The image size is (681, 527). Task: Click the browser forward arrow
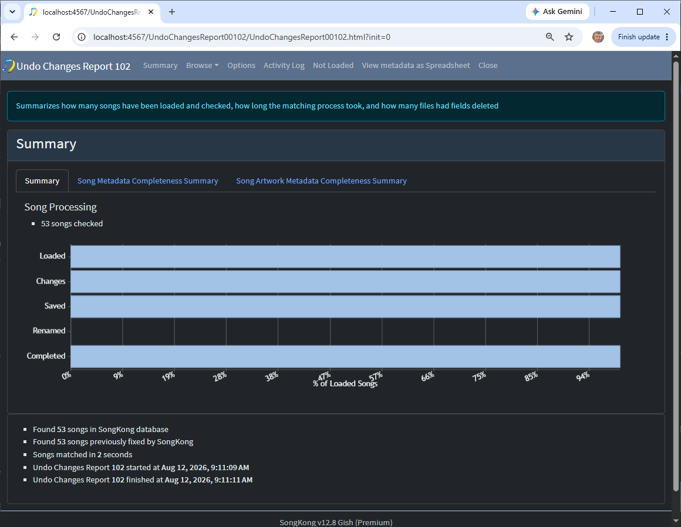(x=35, y=37)
